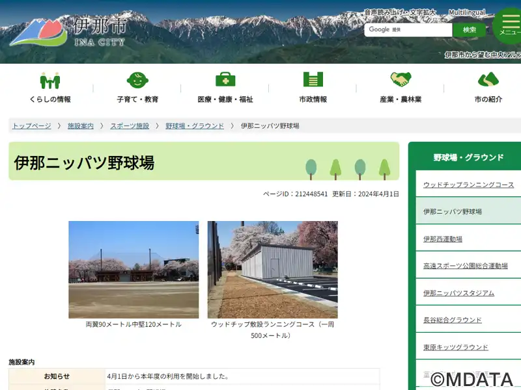
Task: Click the Ina City logo
Action: pos(68,32)
